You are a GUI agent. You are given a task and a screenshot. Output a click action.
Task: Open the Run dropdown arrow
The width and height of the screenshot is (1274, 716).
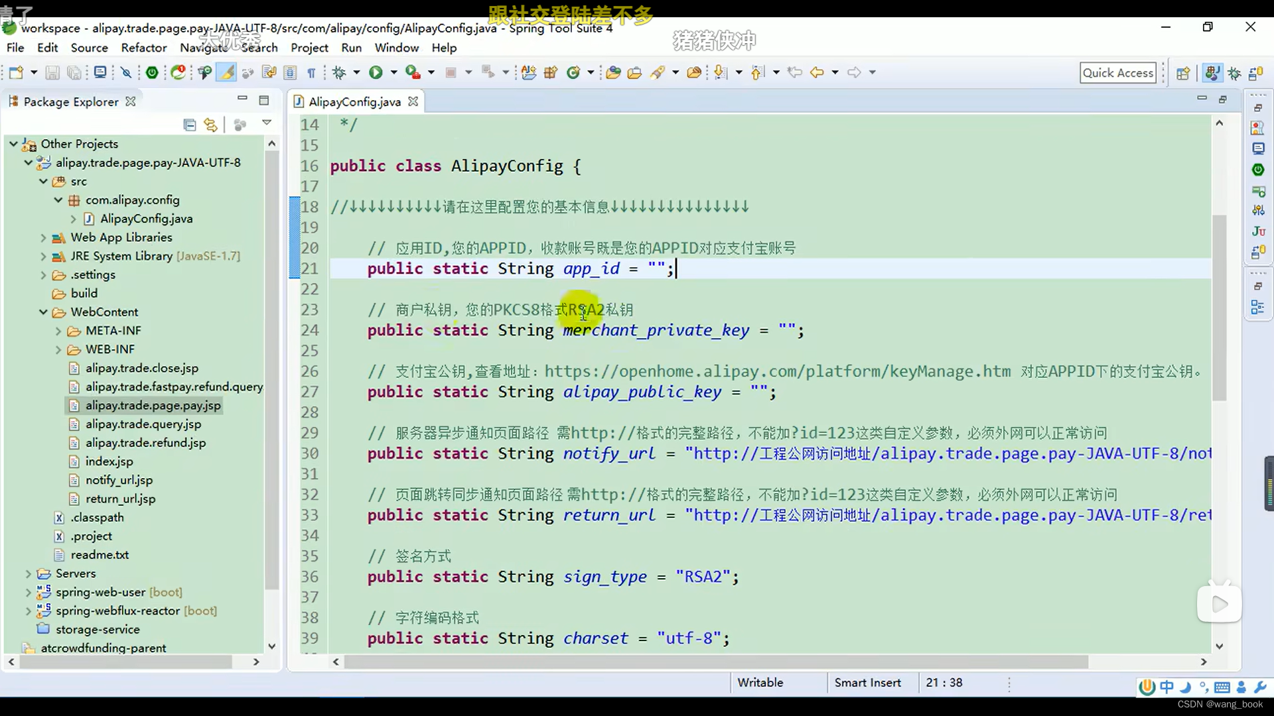[x=393, y=72]
